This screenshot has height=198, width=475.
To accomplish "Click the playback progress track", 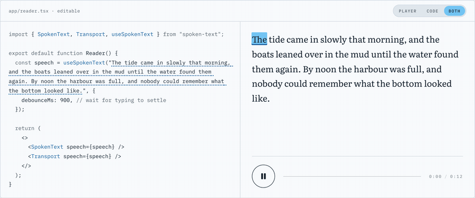I will point(352,176).
